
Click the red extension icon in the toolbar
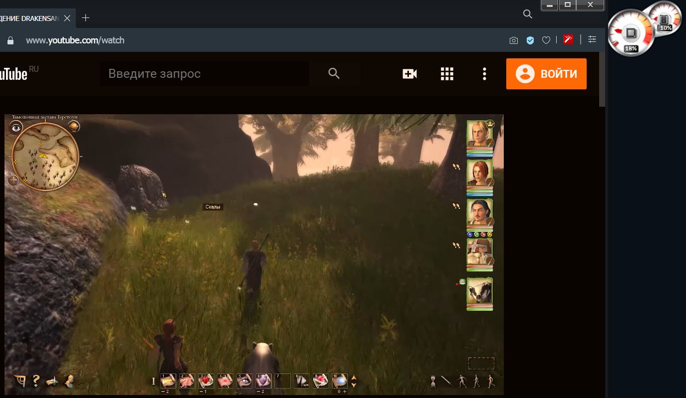(568, 39)
